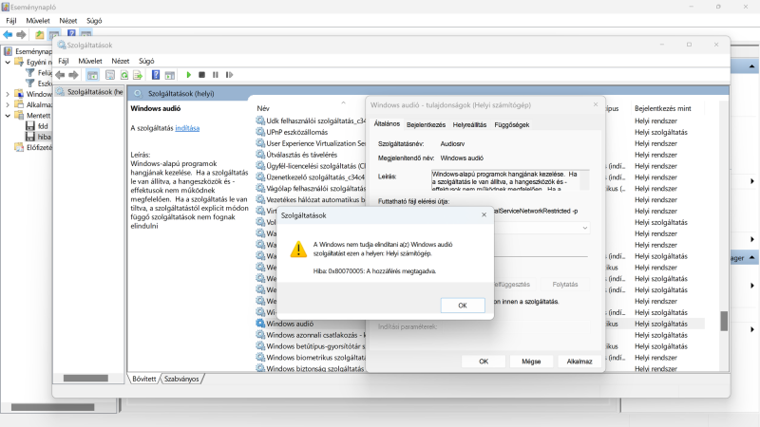Click the yellow warning icon in error dialog
The height and width of the screenshot is (427, 760).
pyautogui.click(x=298, y=250)
